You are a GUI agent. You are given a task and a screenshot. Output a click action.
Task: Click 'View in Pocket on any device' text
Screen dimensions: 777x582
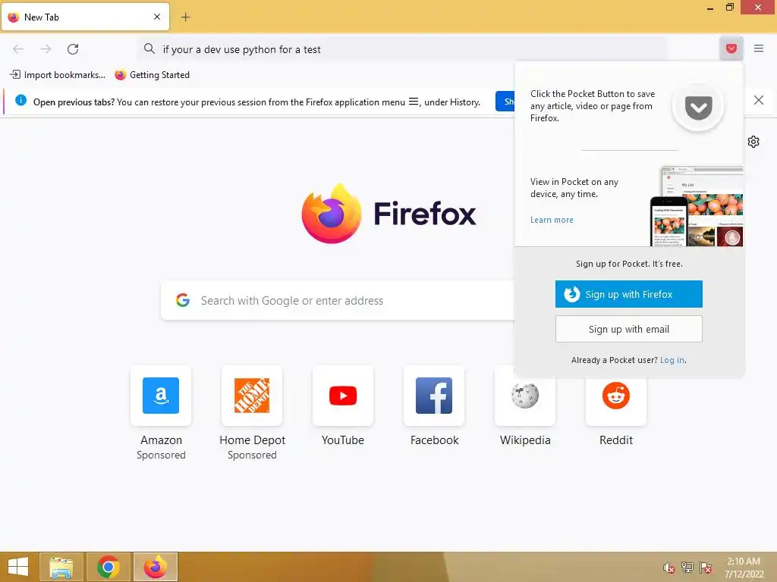point(574,188)
